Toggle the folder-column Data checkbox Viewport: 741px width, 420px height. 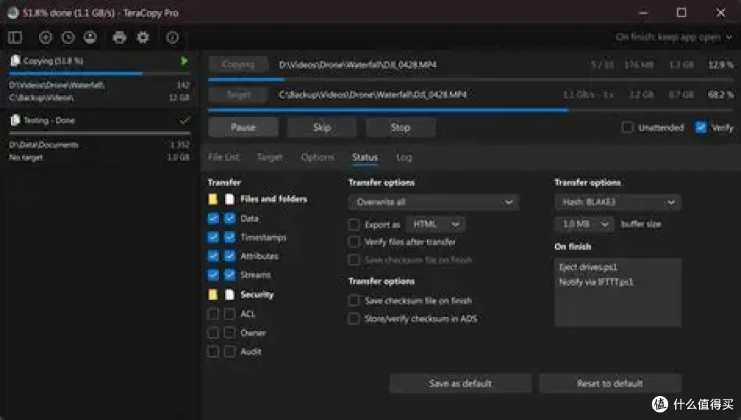tap(213, 218)
